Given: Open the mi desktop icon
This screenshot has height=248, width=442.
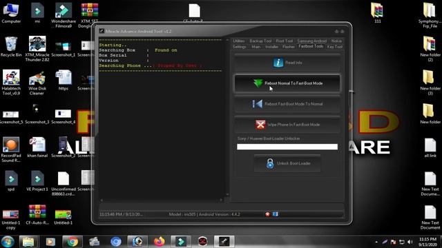Looking at the screenshot, I should (x=37, y=13).
